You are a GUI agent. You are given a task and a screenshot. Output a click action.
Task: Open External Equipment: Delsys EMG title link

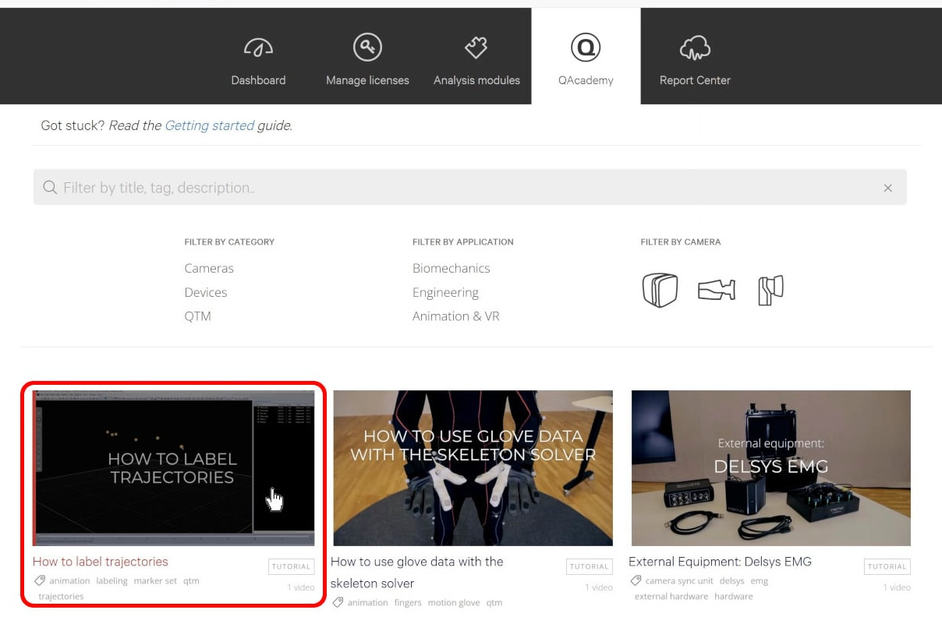[x=720, y=562]
